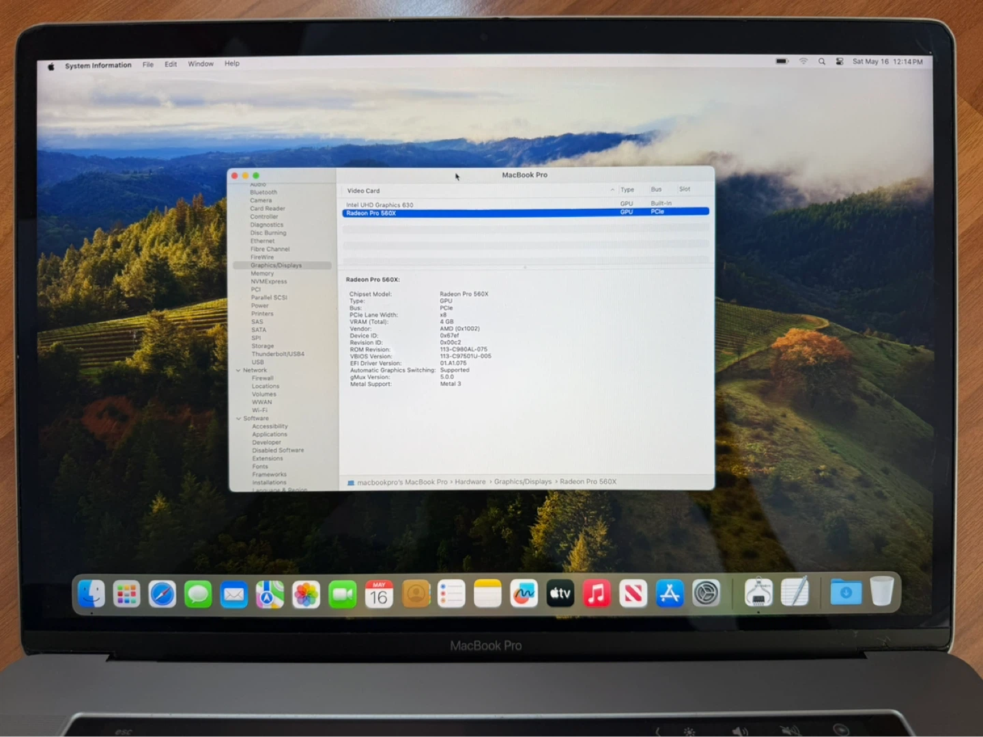The width and height of the screenshot is (983, 737).
Task: Open Contacts from the Dock
Action: [416, 594]
